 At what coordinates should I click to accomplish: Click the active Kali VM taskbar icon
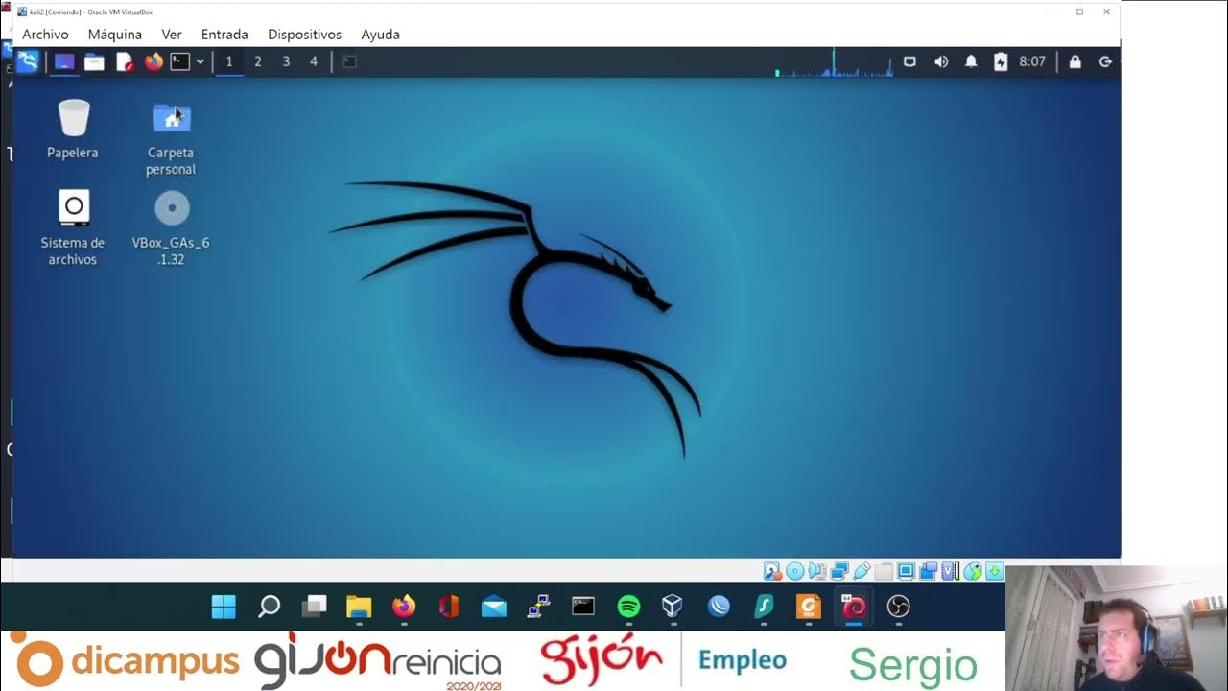pos(853,607)
